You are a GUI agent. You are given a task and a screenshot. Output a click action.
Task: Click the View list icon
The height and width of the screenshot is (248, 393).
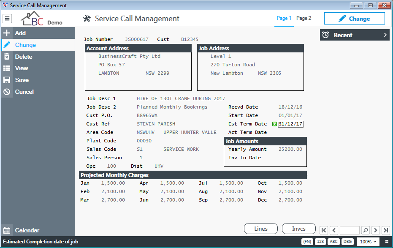pyautogui.click(x=7, y=68)
